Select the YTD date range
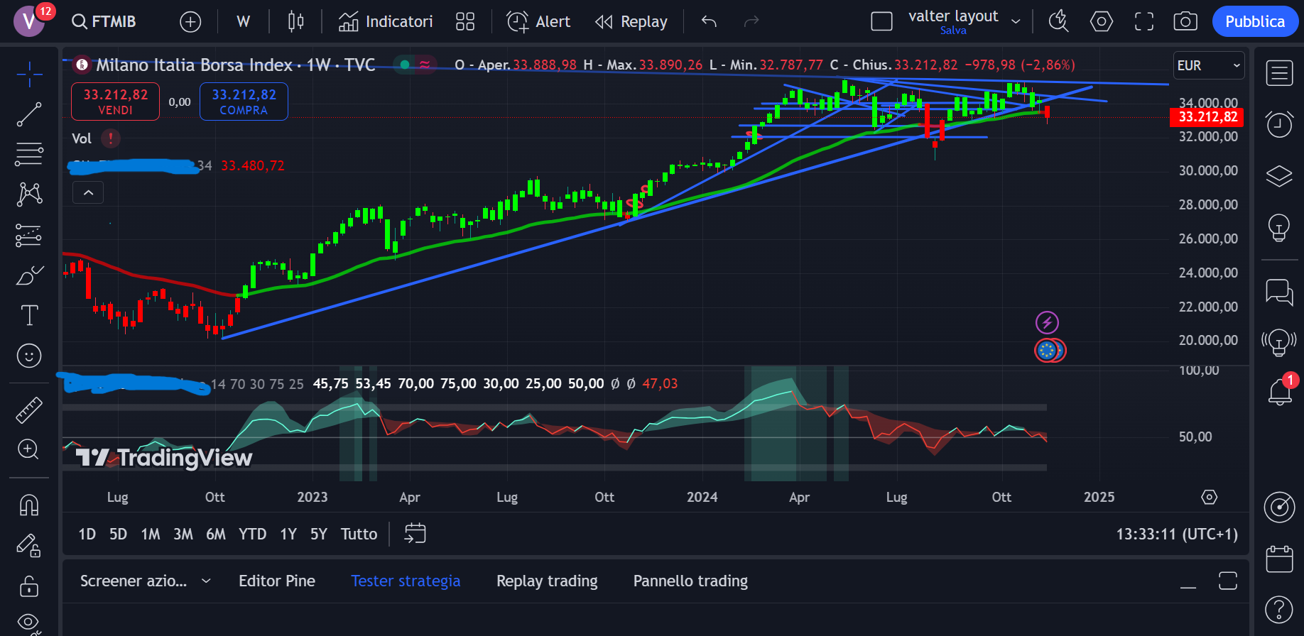This screenshot has height=636, width=1304. (x=252, y=534)
